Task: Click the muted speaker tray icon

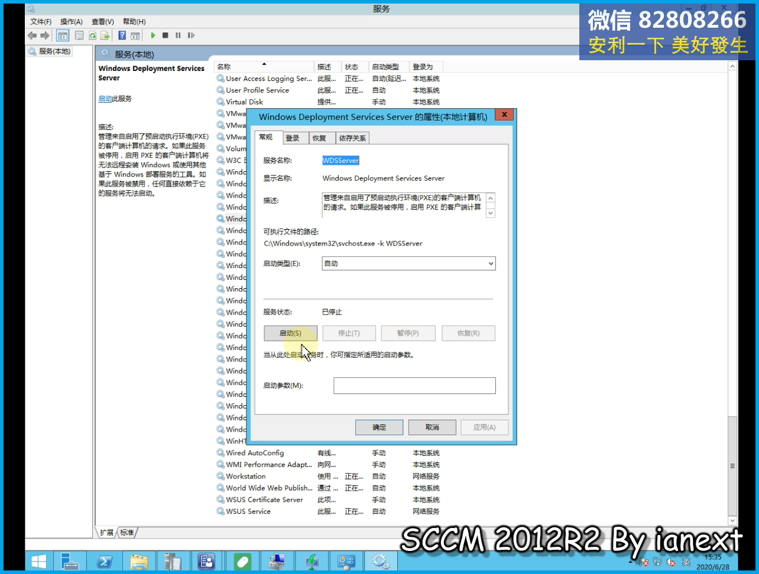Action: tap(671, 562)
